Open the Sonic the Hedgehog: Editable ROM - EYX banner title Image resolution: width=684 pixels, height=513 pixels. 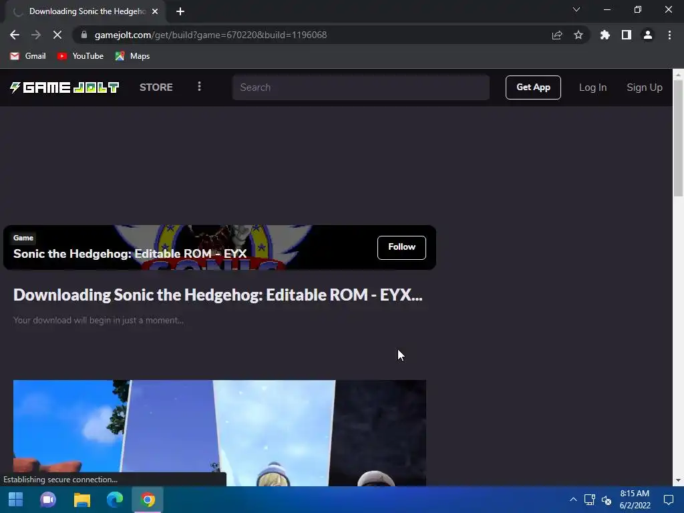tap(130, 253)
